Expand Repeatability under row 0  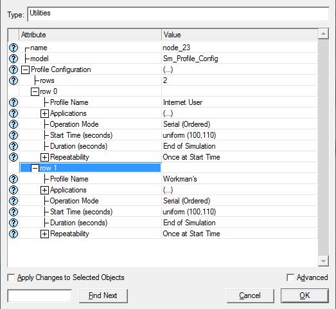(44, 158)
